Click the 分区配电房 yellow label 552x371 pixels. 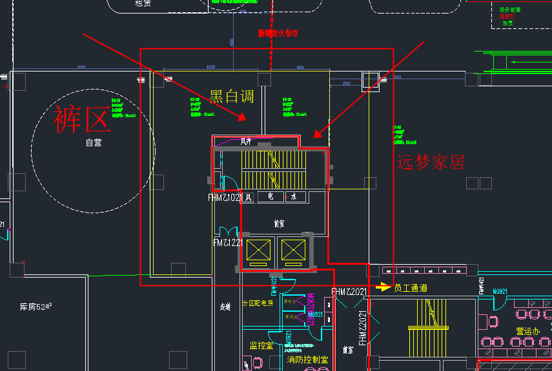(258, 303)
